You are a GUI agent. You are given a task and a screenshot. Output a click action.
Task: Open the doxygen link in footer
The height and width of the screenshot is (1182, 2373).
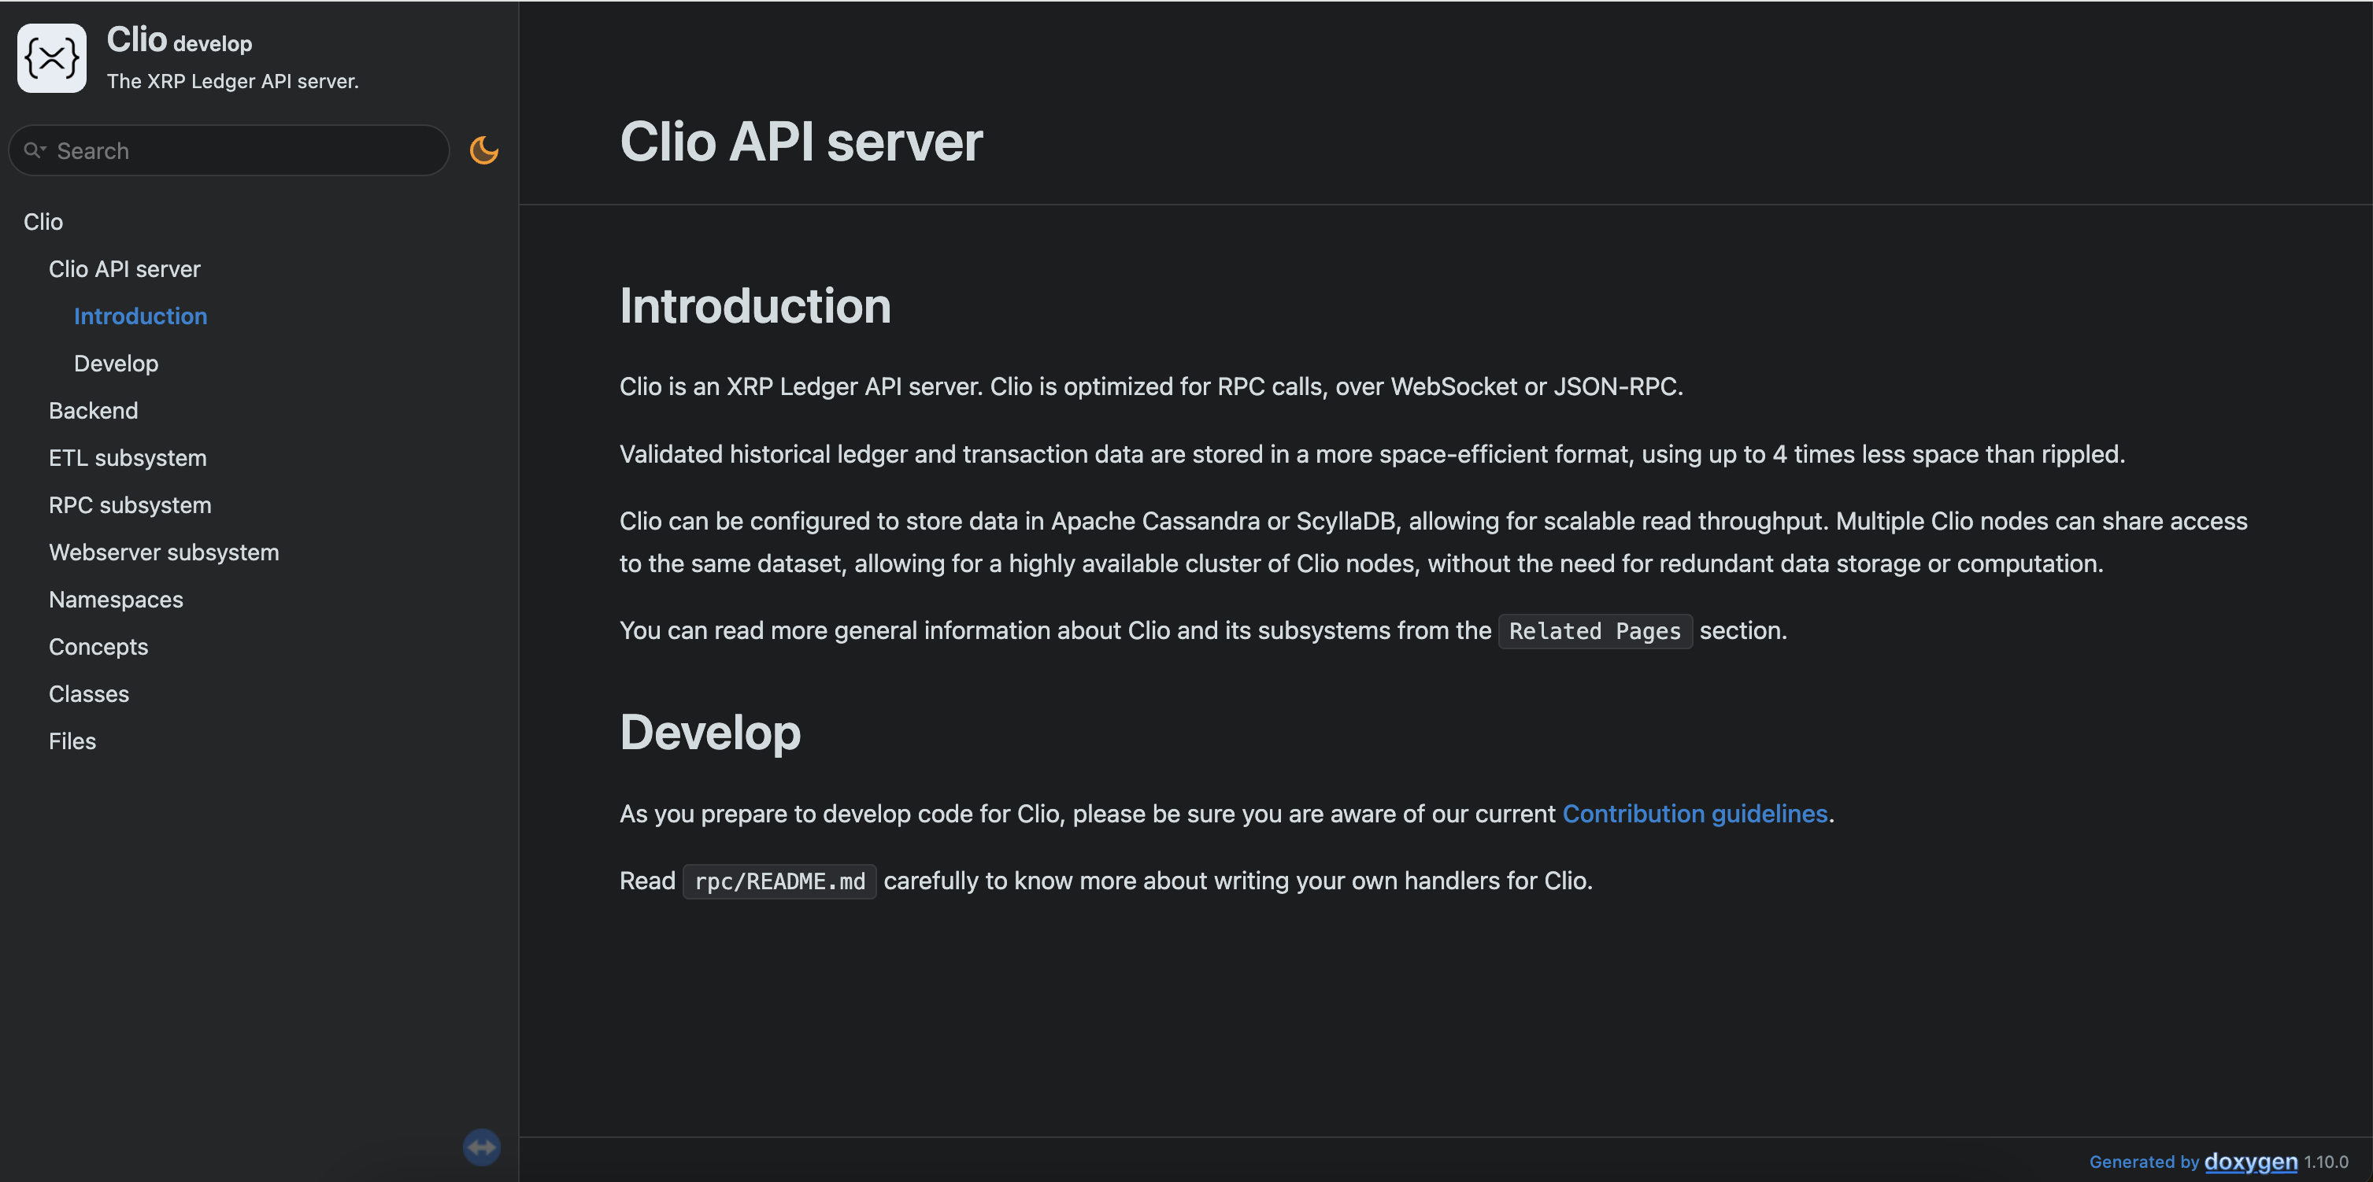[x=2250, y=1161]
